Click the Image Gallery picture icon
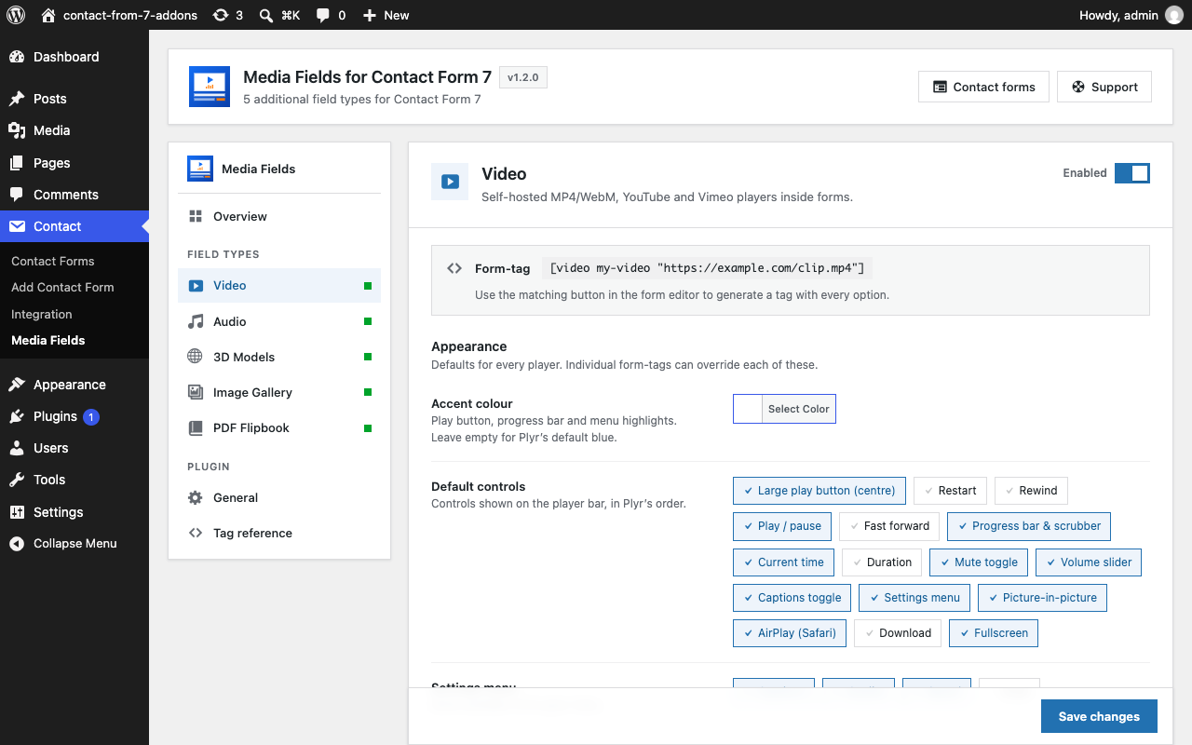 [196, 392]
